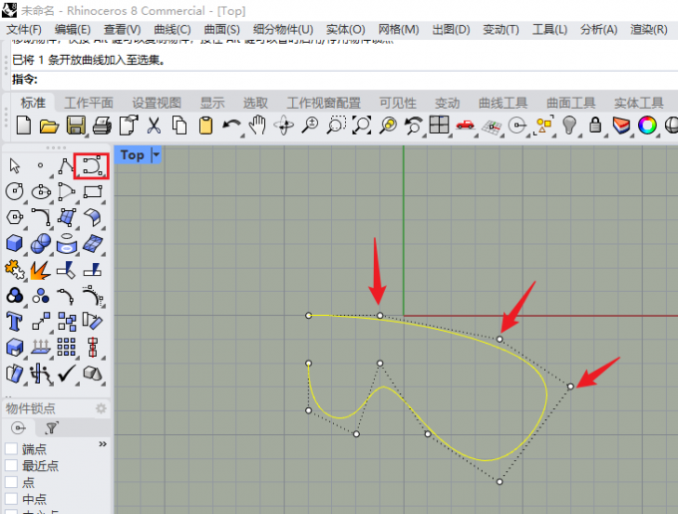Click the red car shading icon
This screenshot has width=678, height=514.
[x=465, y=126]
